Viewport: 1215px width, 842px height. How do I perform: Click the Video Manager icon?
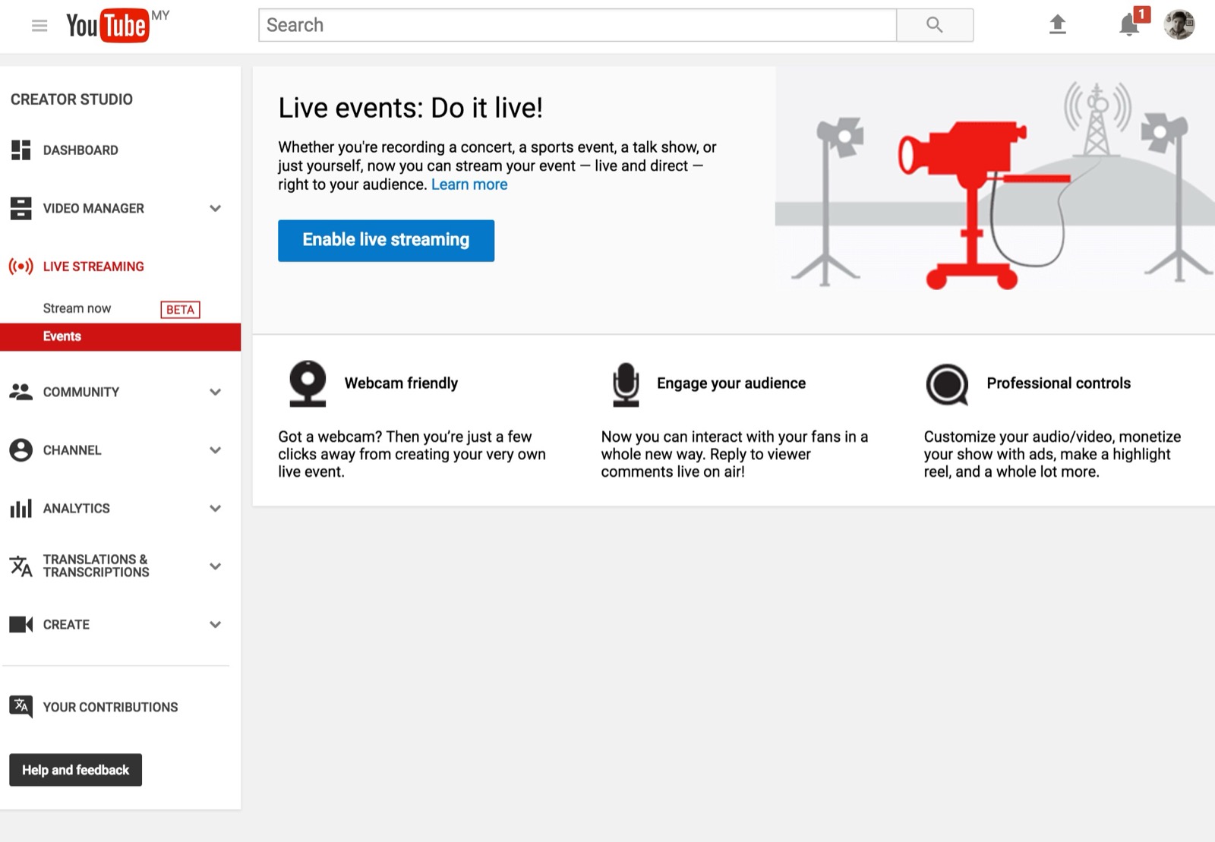[x=21, y=208]
